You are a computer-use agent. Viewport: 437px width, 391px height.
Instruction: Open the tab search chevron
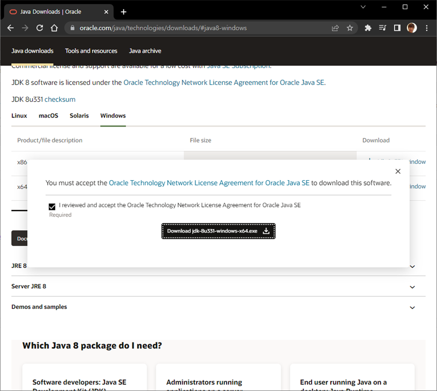[x=363, y=7]
